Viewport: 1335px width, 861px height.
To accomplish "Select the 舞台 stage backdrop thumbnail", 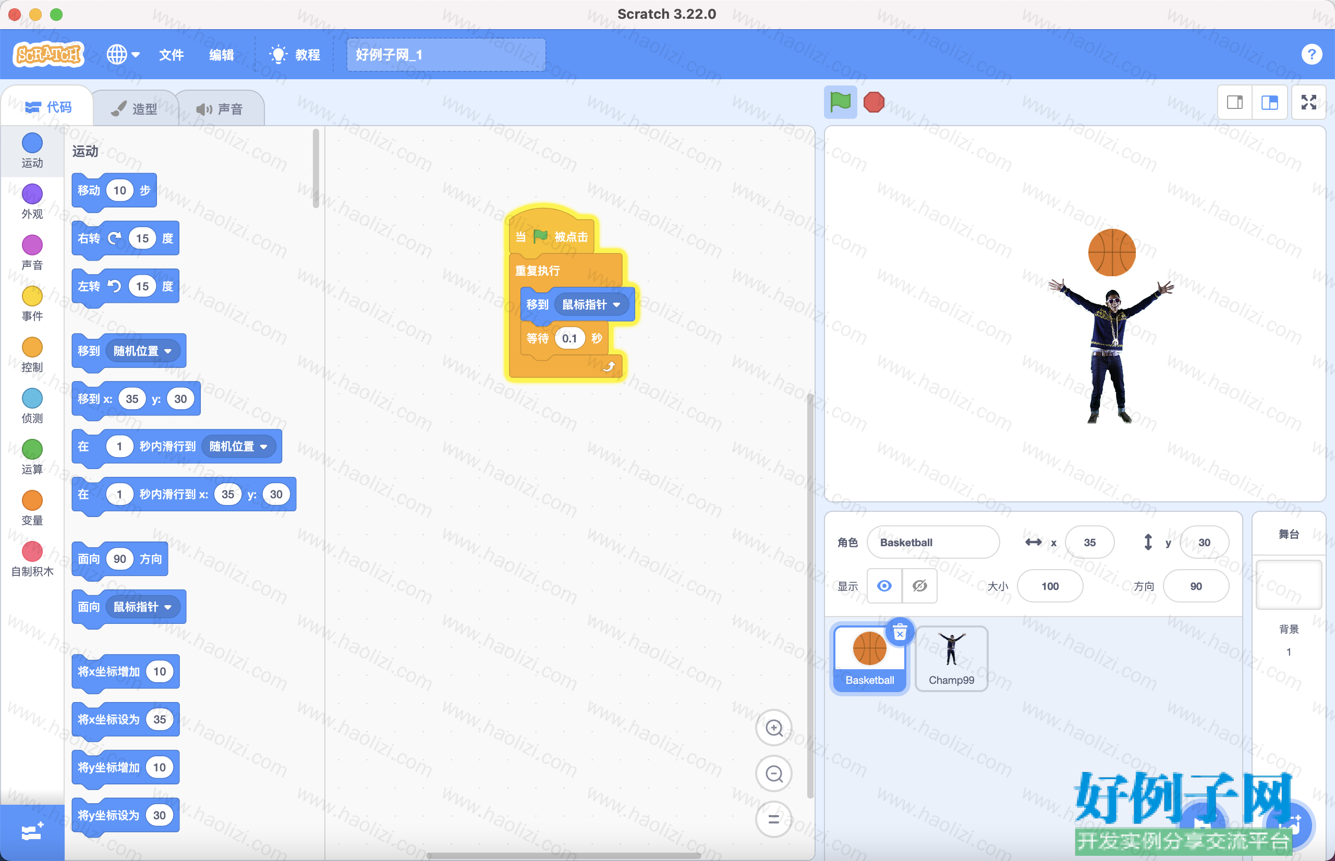I will coord(1289,584).
